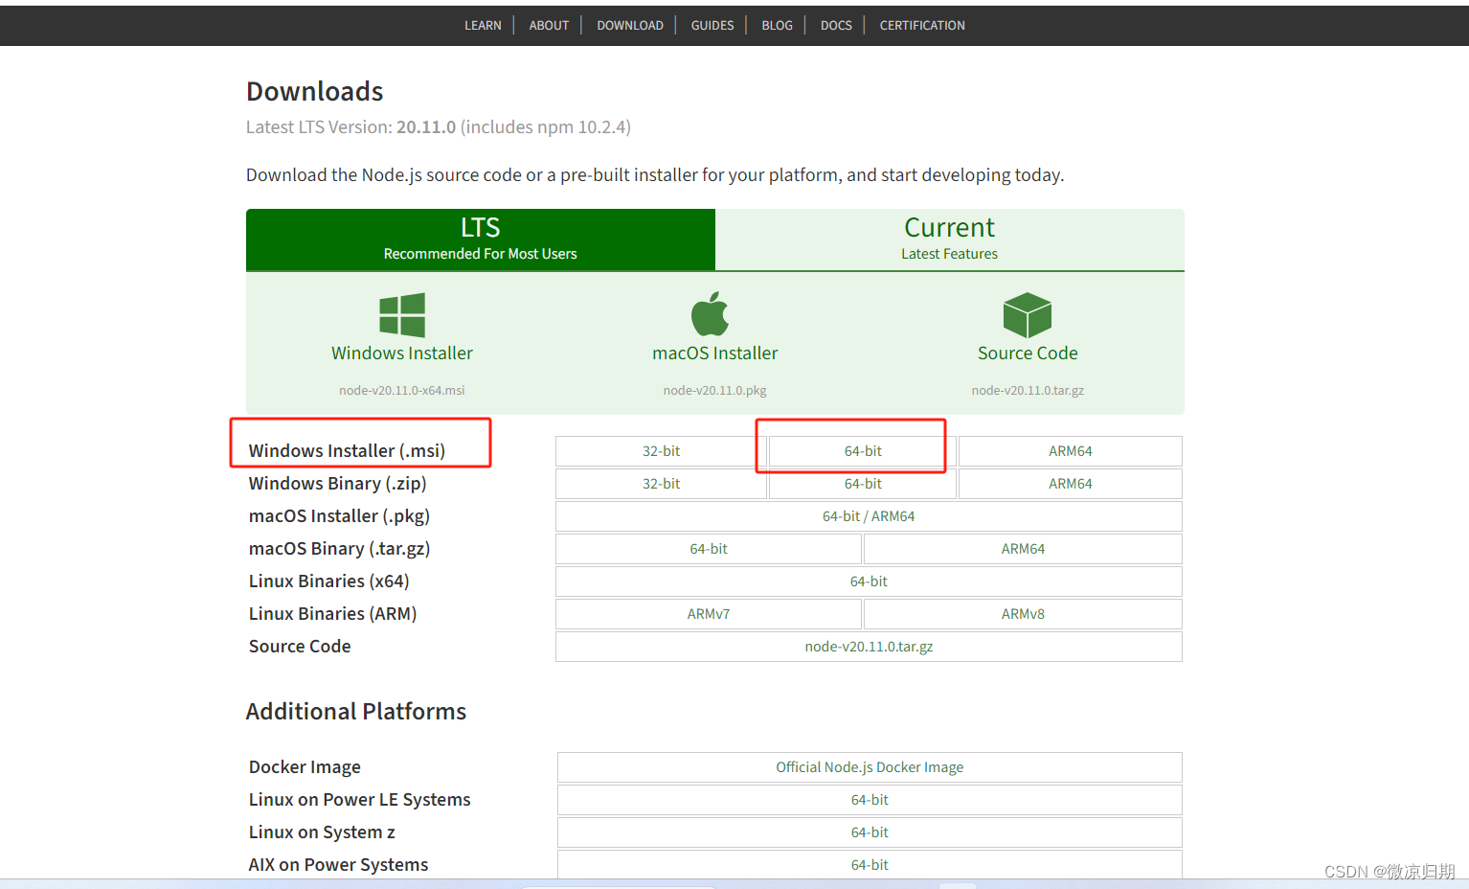Viewport: 1469px width, 889px height.
Task: Click the macOS Binary (.tar.gz) row label
Action: (x=339, y=549)
